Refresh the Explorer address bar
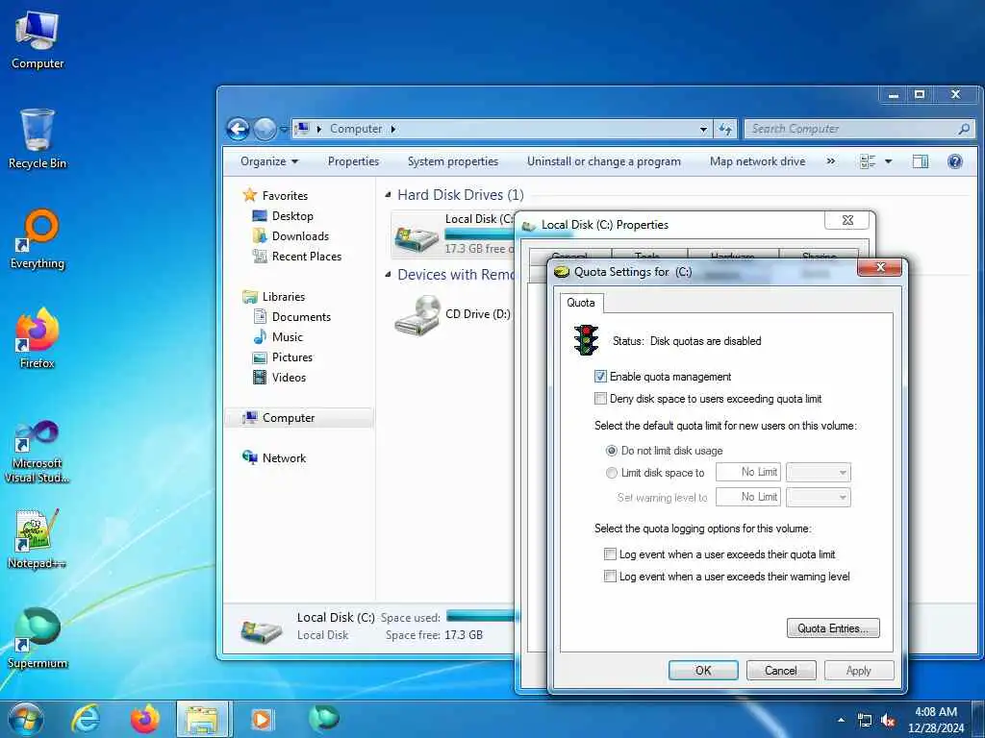Screen dimensions: 985x738 725,130
